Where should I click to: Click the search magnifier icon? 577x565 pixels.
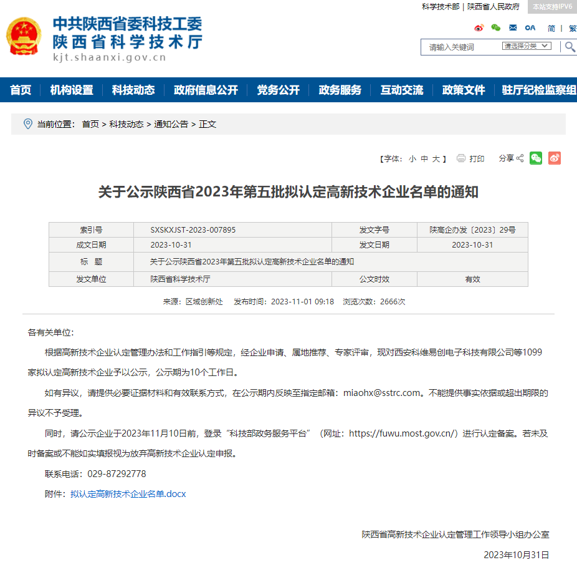pyautogui.click(x=570, y=47)
